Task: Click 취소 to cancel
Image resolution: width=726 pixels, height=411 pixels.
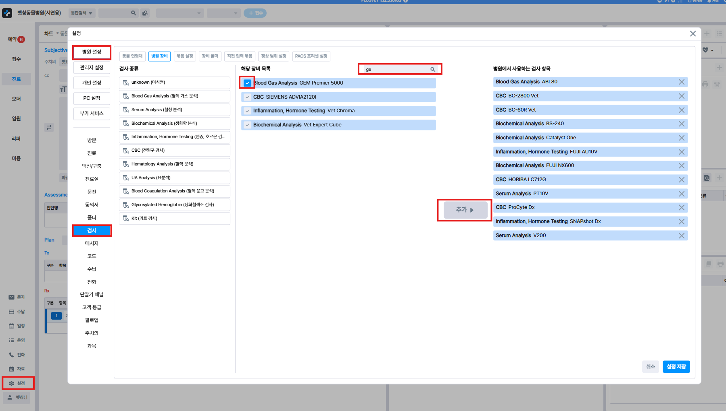Action: (651, 367)
